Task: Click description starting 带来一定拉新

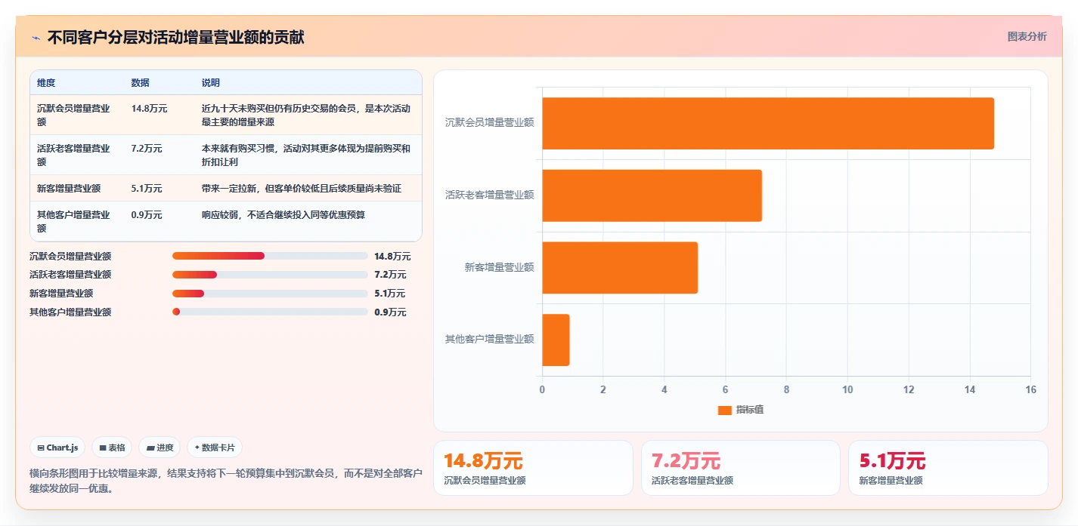Action: [x=302, y=189]
